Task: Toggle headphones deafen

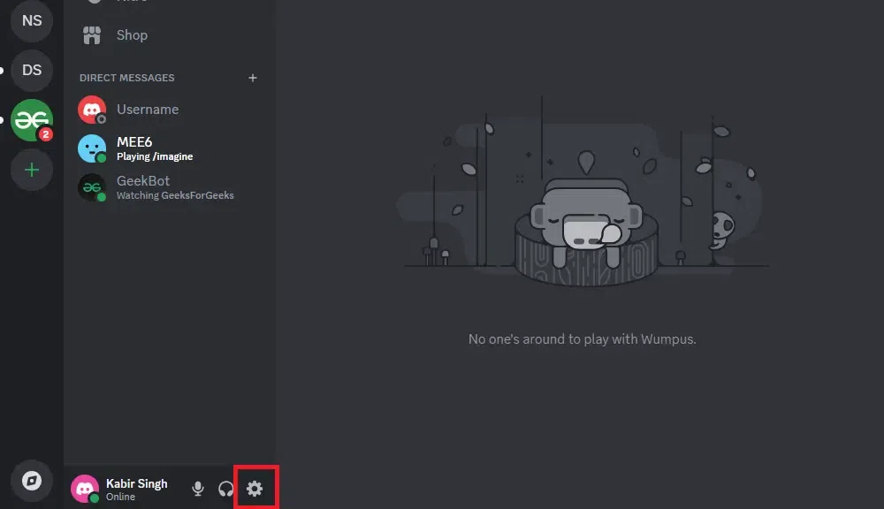Action: pyautogui.click(x=226, y=489)
